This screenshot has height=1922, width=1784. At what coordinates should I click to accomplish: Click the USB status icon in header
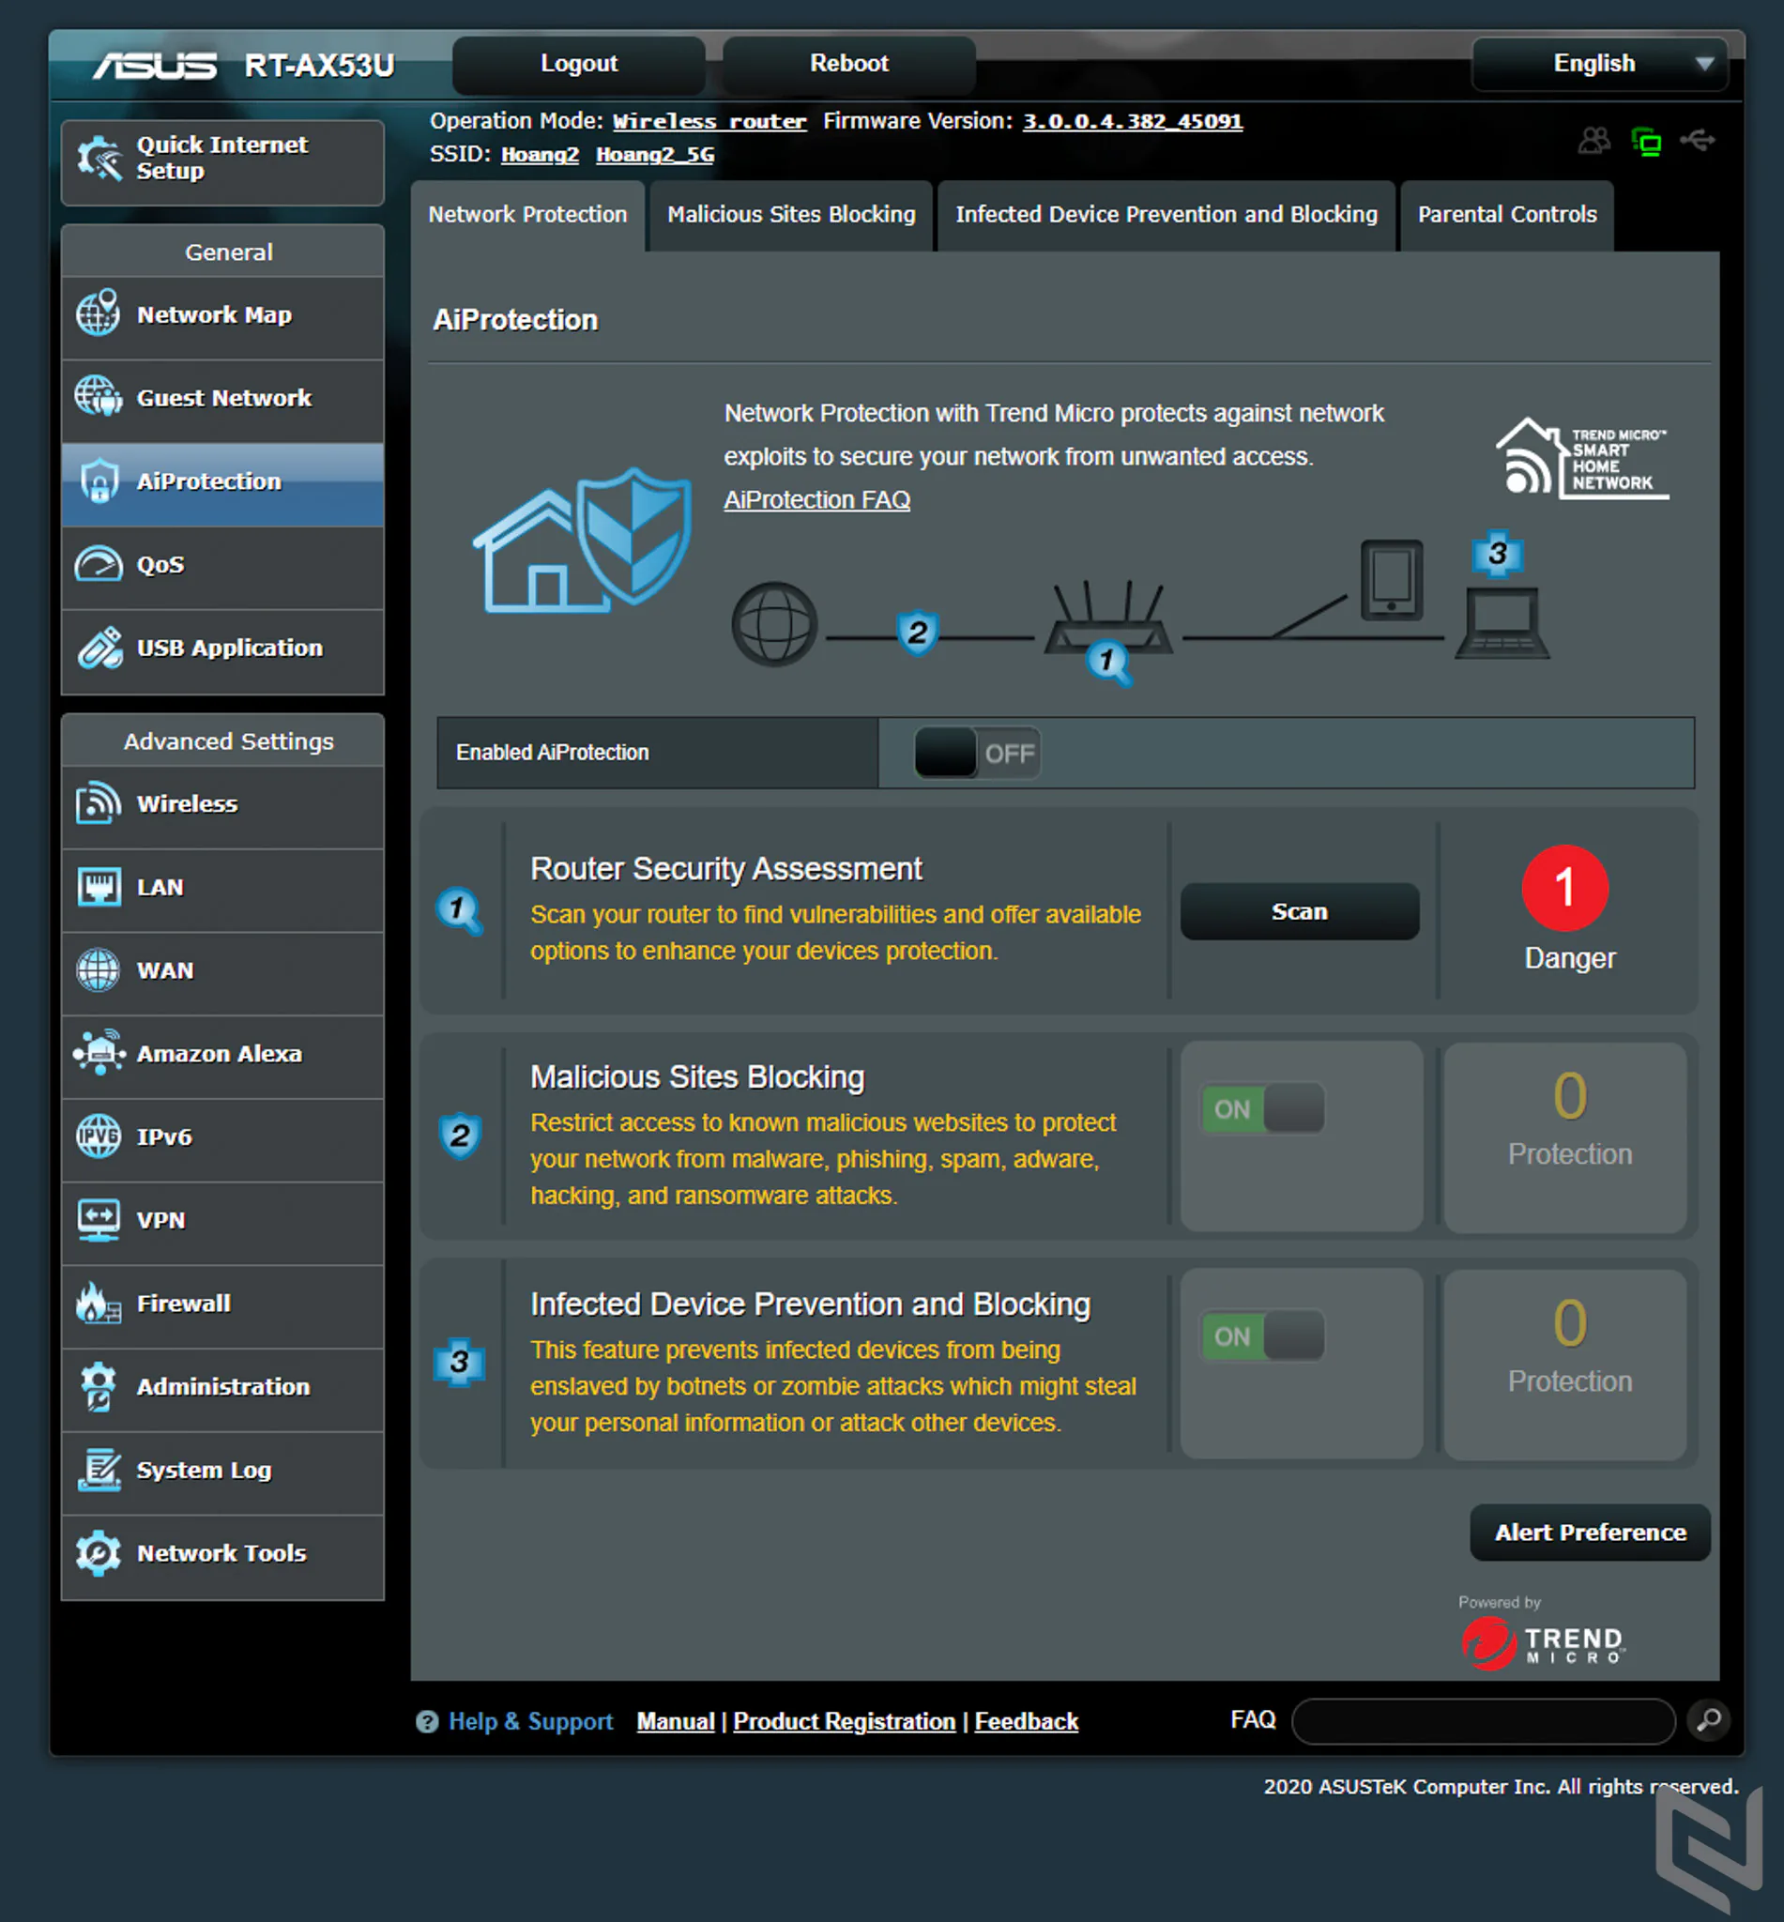(1697, 141)
